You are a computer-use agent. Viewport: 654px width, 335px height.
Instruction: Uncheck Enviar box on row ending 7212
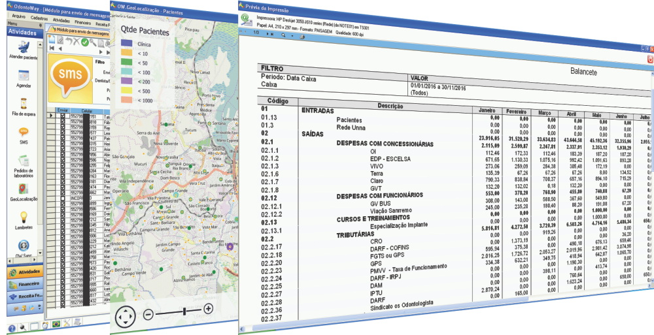click(63, 220)
